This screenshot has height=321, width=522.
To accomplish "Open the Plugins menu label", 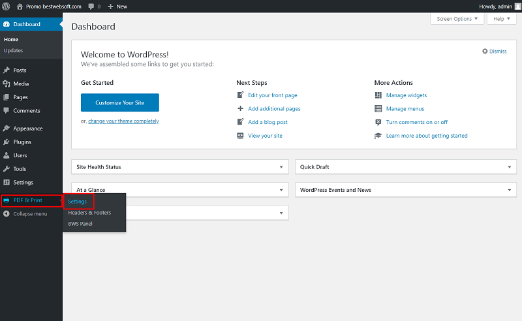I will (22, 142).
